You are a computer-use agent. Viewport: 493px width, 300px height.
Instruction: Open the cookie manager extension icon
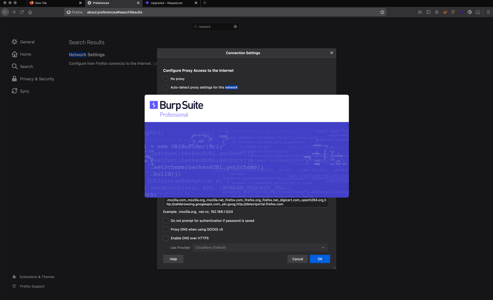(x=453, y=12)
